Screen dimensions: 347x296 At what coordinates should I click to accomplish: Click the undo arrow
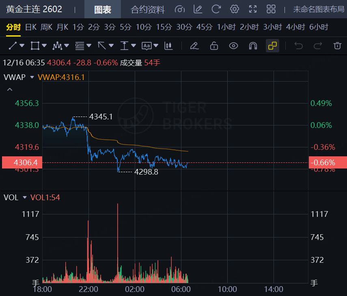[299, 45]
